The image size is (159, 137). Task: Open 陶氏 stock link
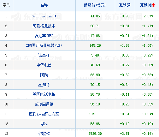tap(44, 75)
